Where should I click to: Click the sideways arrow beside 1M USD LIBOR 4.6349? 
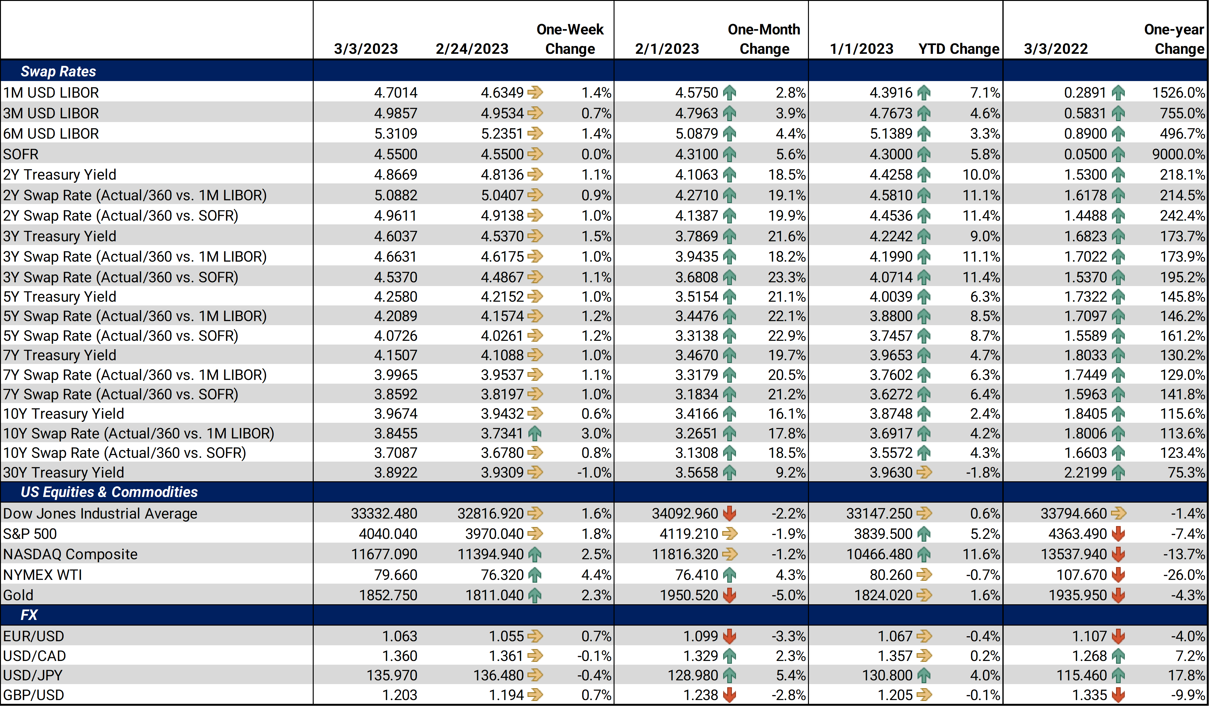click(x=535, y=92)
